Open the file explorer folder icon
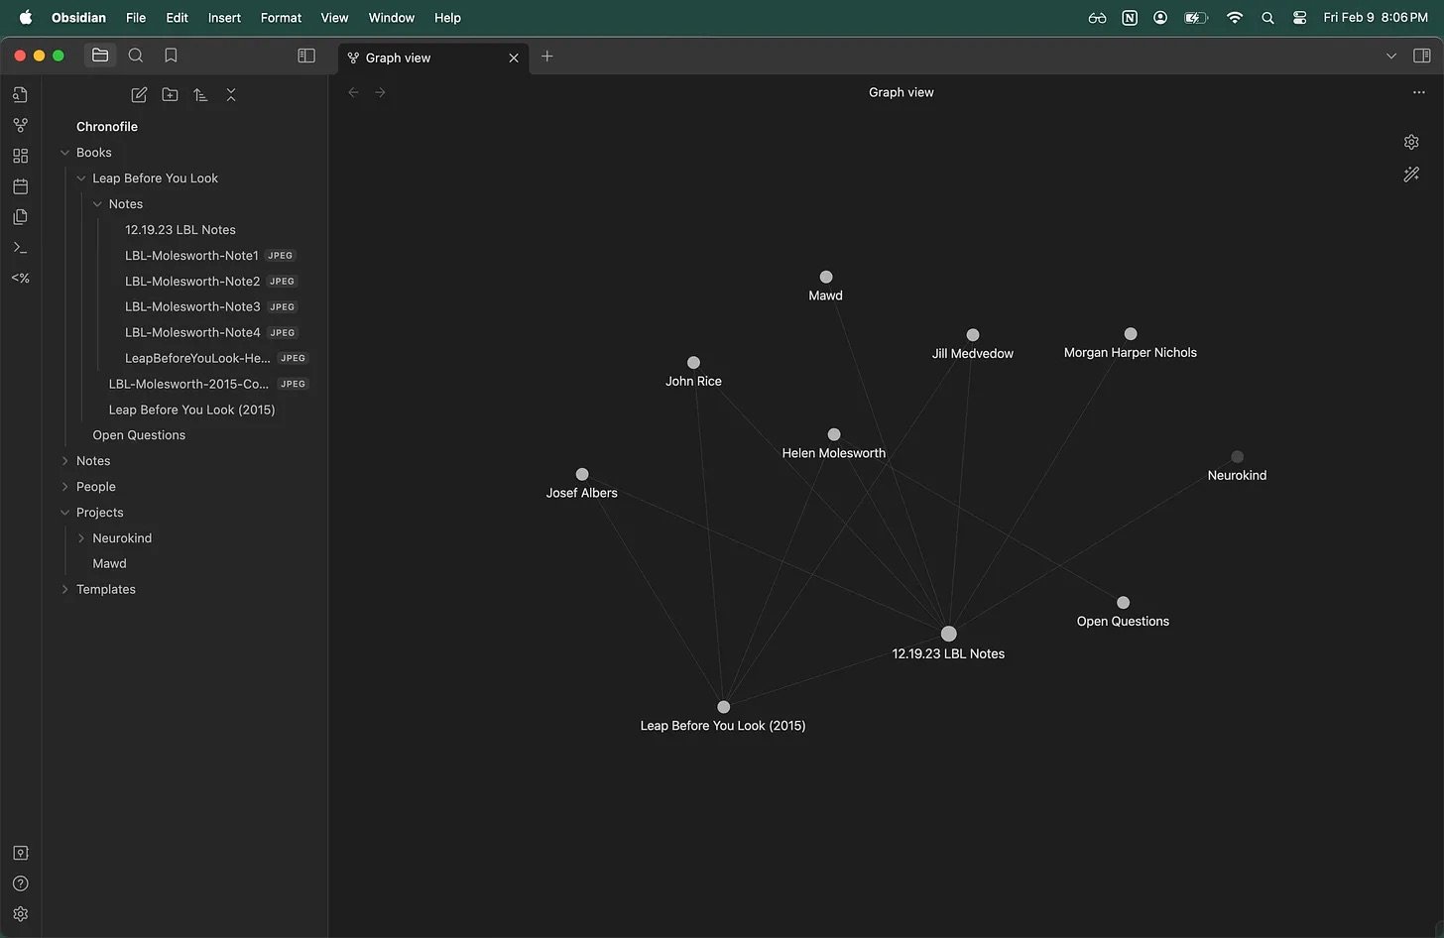Viewport: 1444px width, 938px height. tap(100, 56)
